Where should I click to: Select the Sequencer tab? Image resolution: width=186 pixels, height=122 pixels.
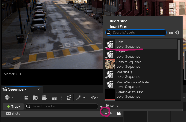[x=22, y=89]
